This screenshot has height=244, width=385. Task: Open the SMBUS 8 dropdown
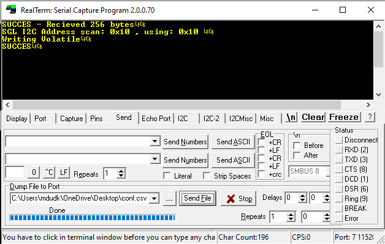click(x=309, y=171)
